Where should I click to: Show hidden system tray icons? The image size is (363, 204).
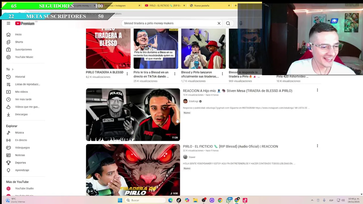point(312,200)
